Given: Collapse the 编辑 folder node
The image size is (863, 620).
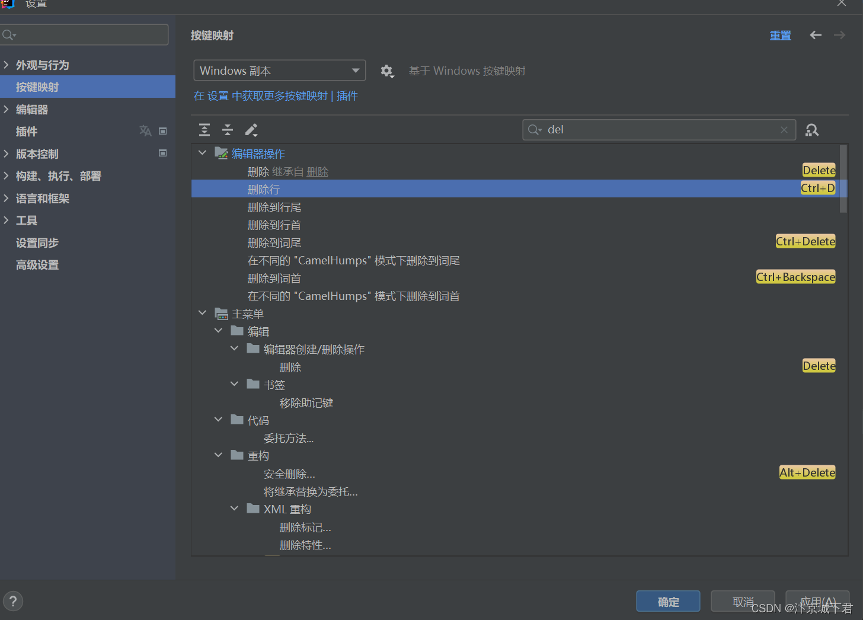Looking at the screenshot, I should [219, 331].
